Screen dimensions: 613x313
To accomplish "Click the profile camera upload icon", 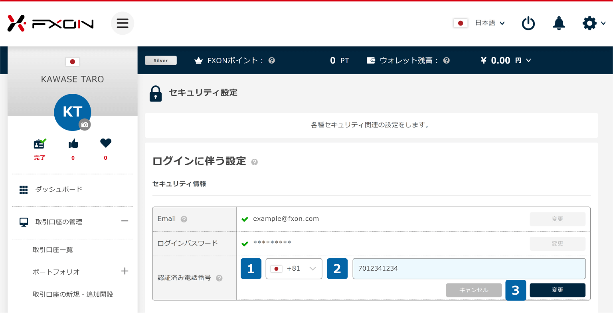I will click(85, 125).
